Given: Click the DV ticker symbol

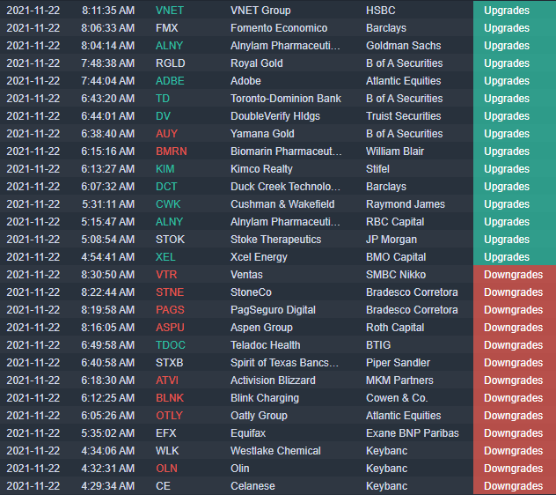Looking at the screenshot, I should tap(163, 116).
